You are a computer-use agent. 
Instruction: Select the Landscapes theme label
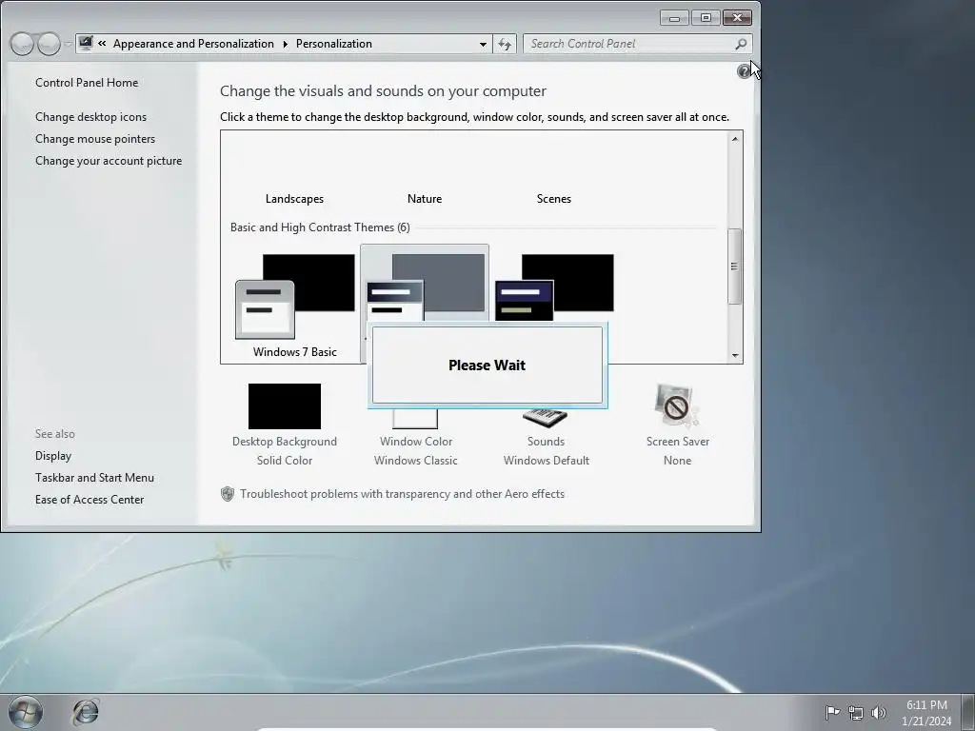pos(294,198)
